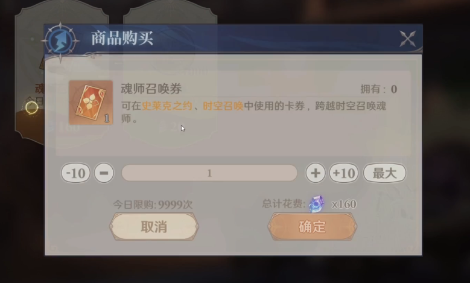Click the quantity field showing 1
The height and width of the screenshot is (283, 470).
tap(209, 173)
